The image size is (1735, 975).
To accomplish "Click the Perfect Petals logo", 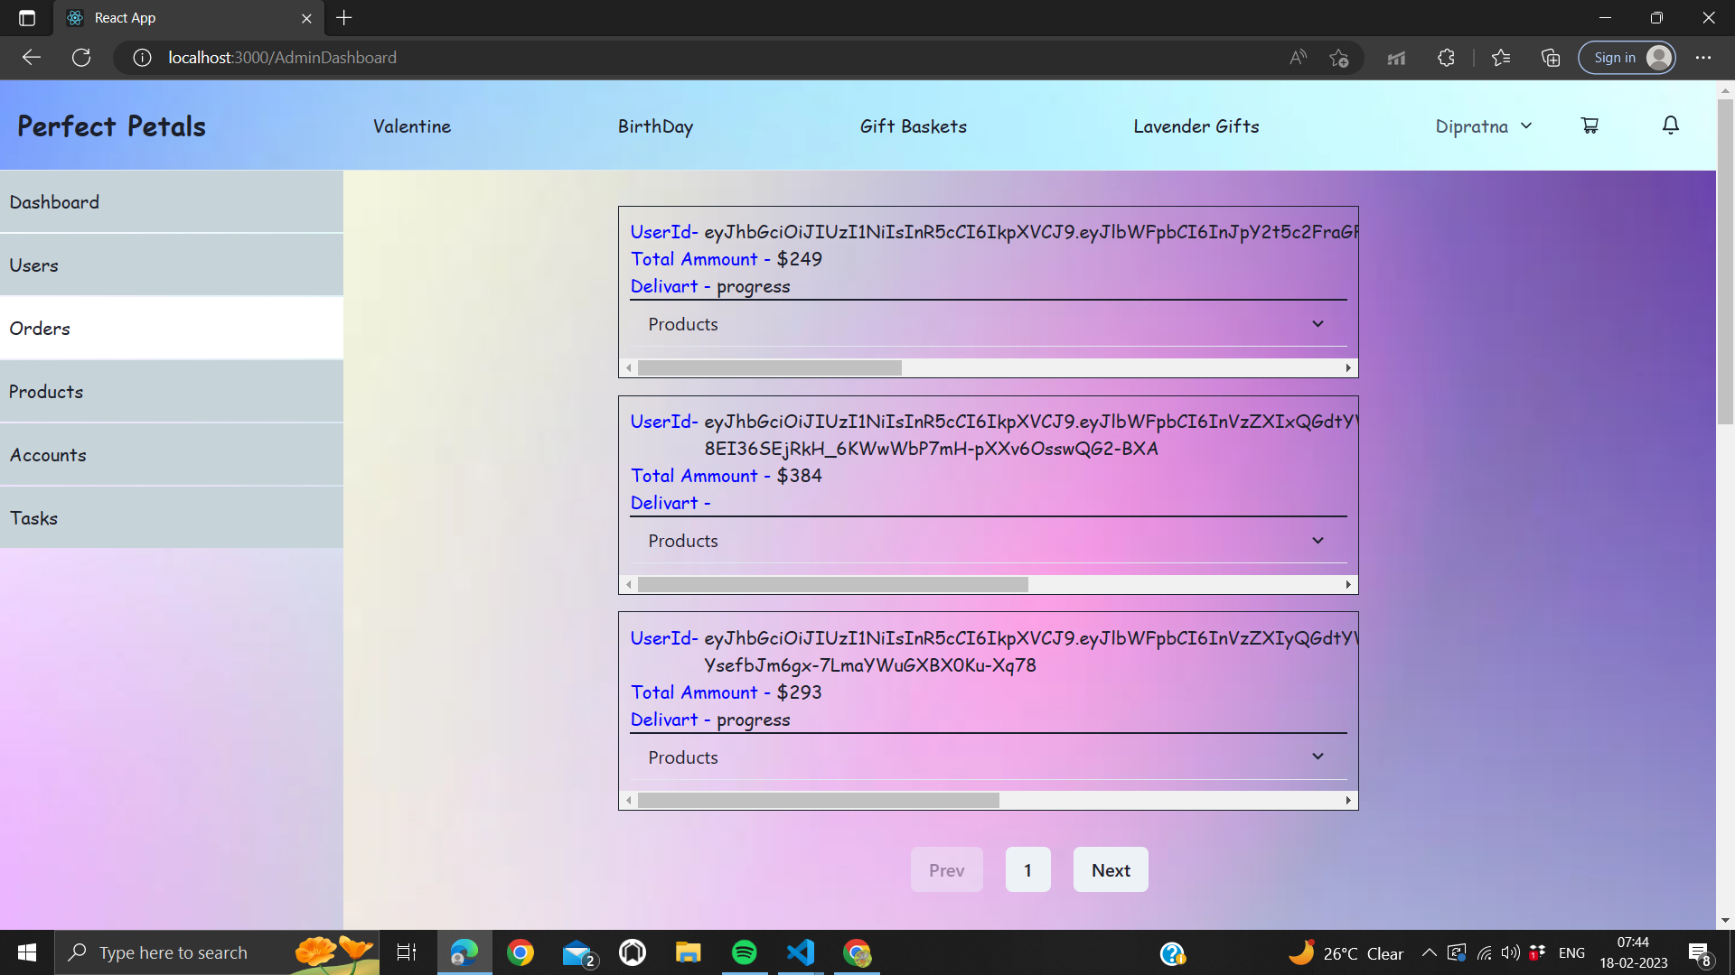I will pyautogui.click(x=112, y=126).
